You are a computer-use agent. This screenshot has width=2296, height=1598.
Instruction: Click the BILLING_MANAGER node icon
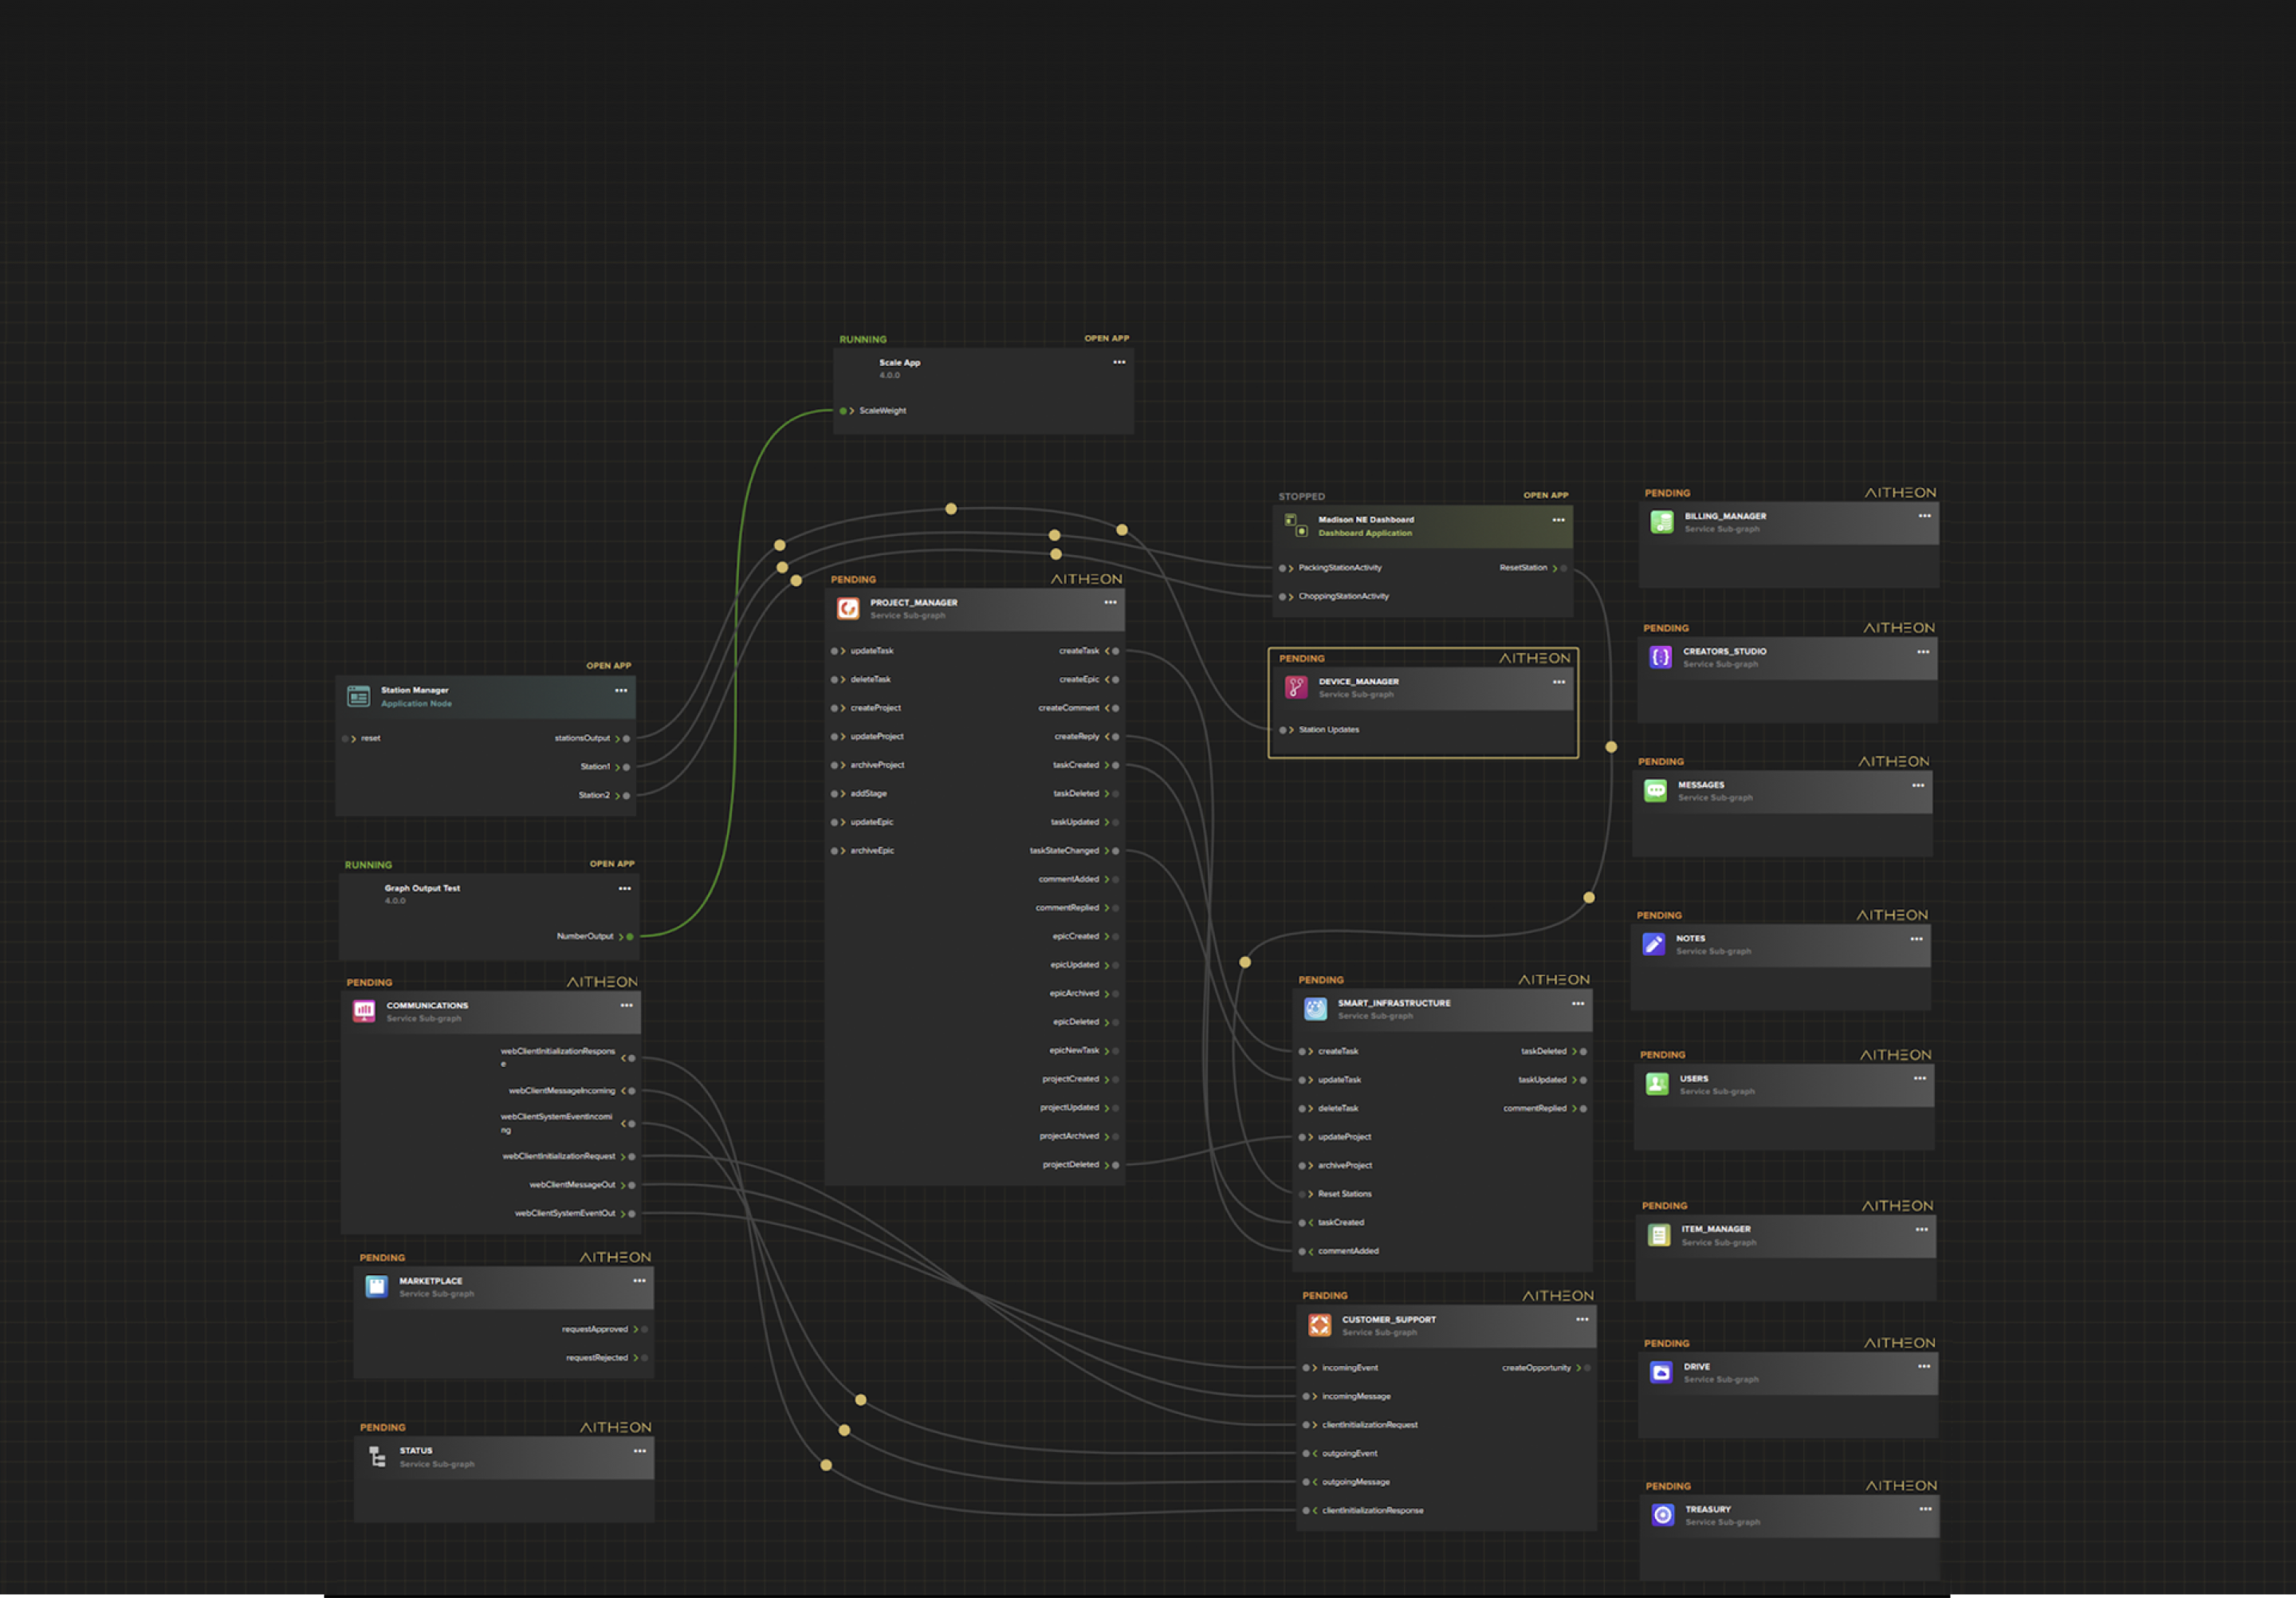coord(1662,522)
